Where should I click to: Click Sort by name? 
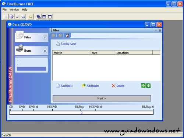(x=66, y=44)
